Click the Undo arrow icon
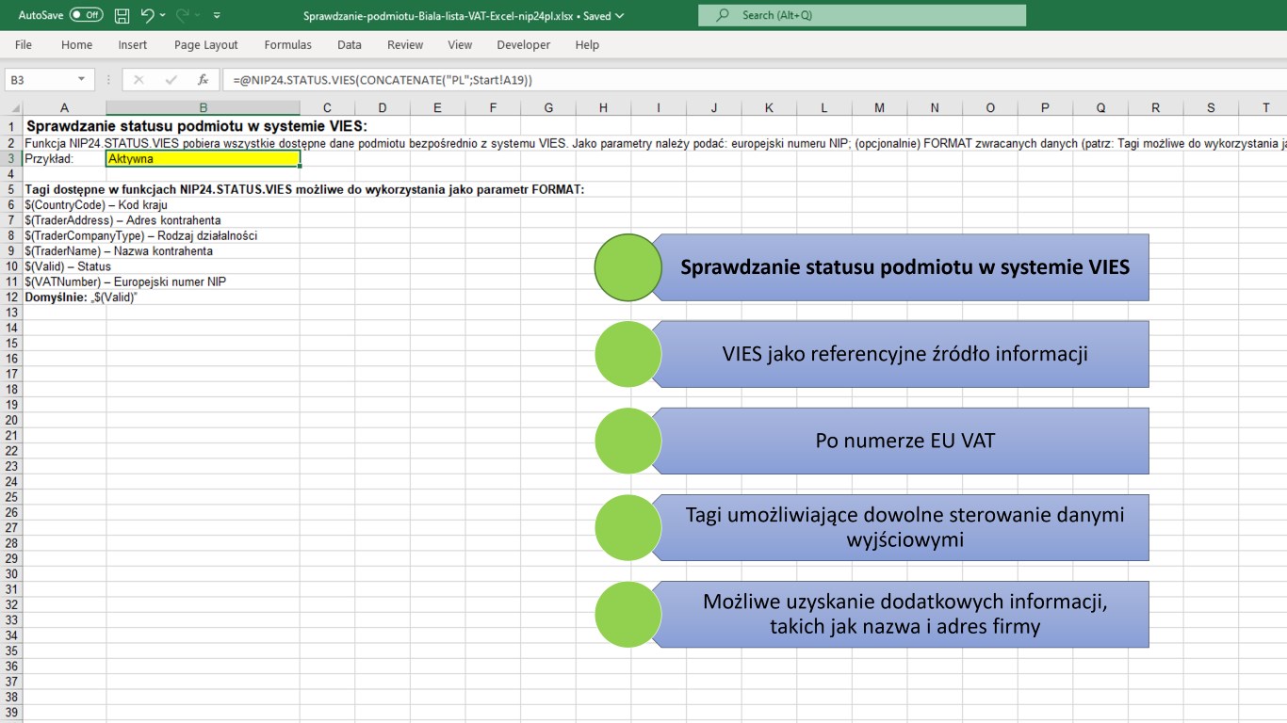The image size is (1287, 723). point(147,15)
